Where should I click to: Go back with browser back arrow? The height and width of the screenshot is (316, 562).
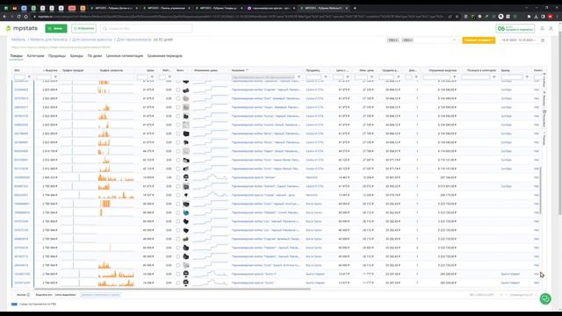[x=4, y=17]
